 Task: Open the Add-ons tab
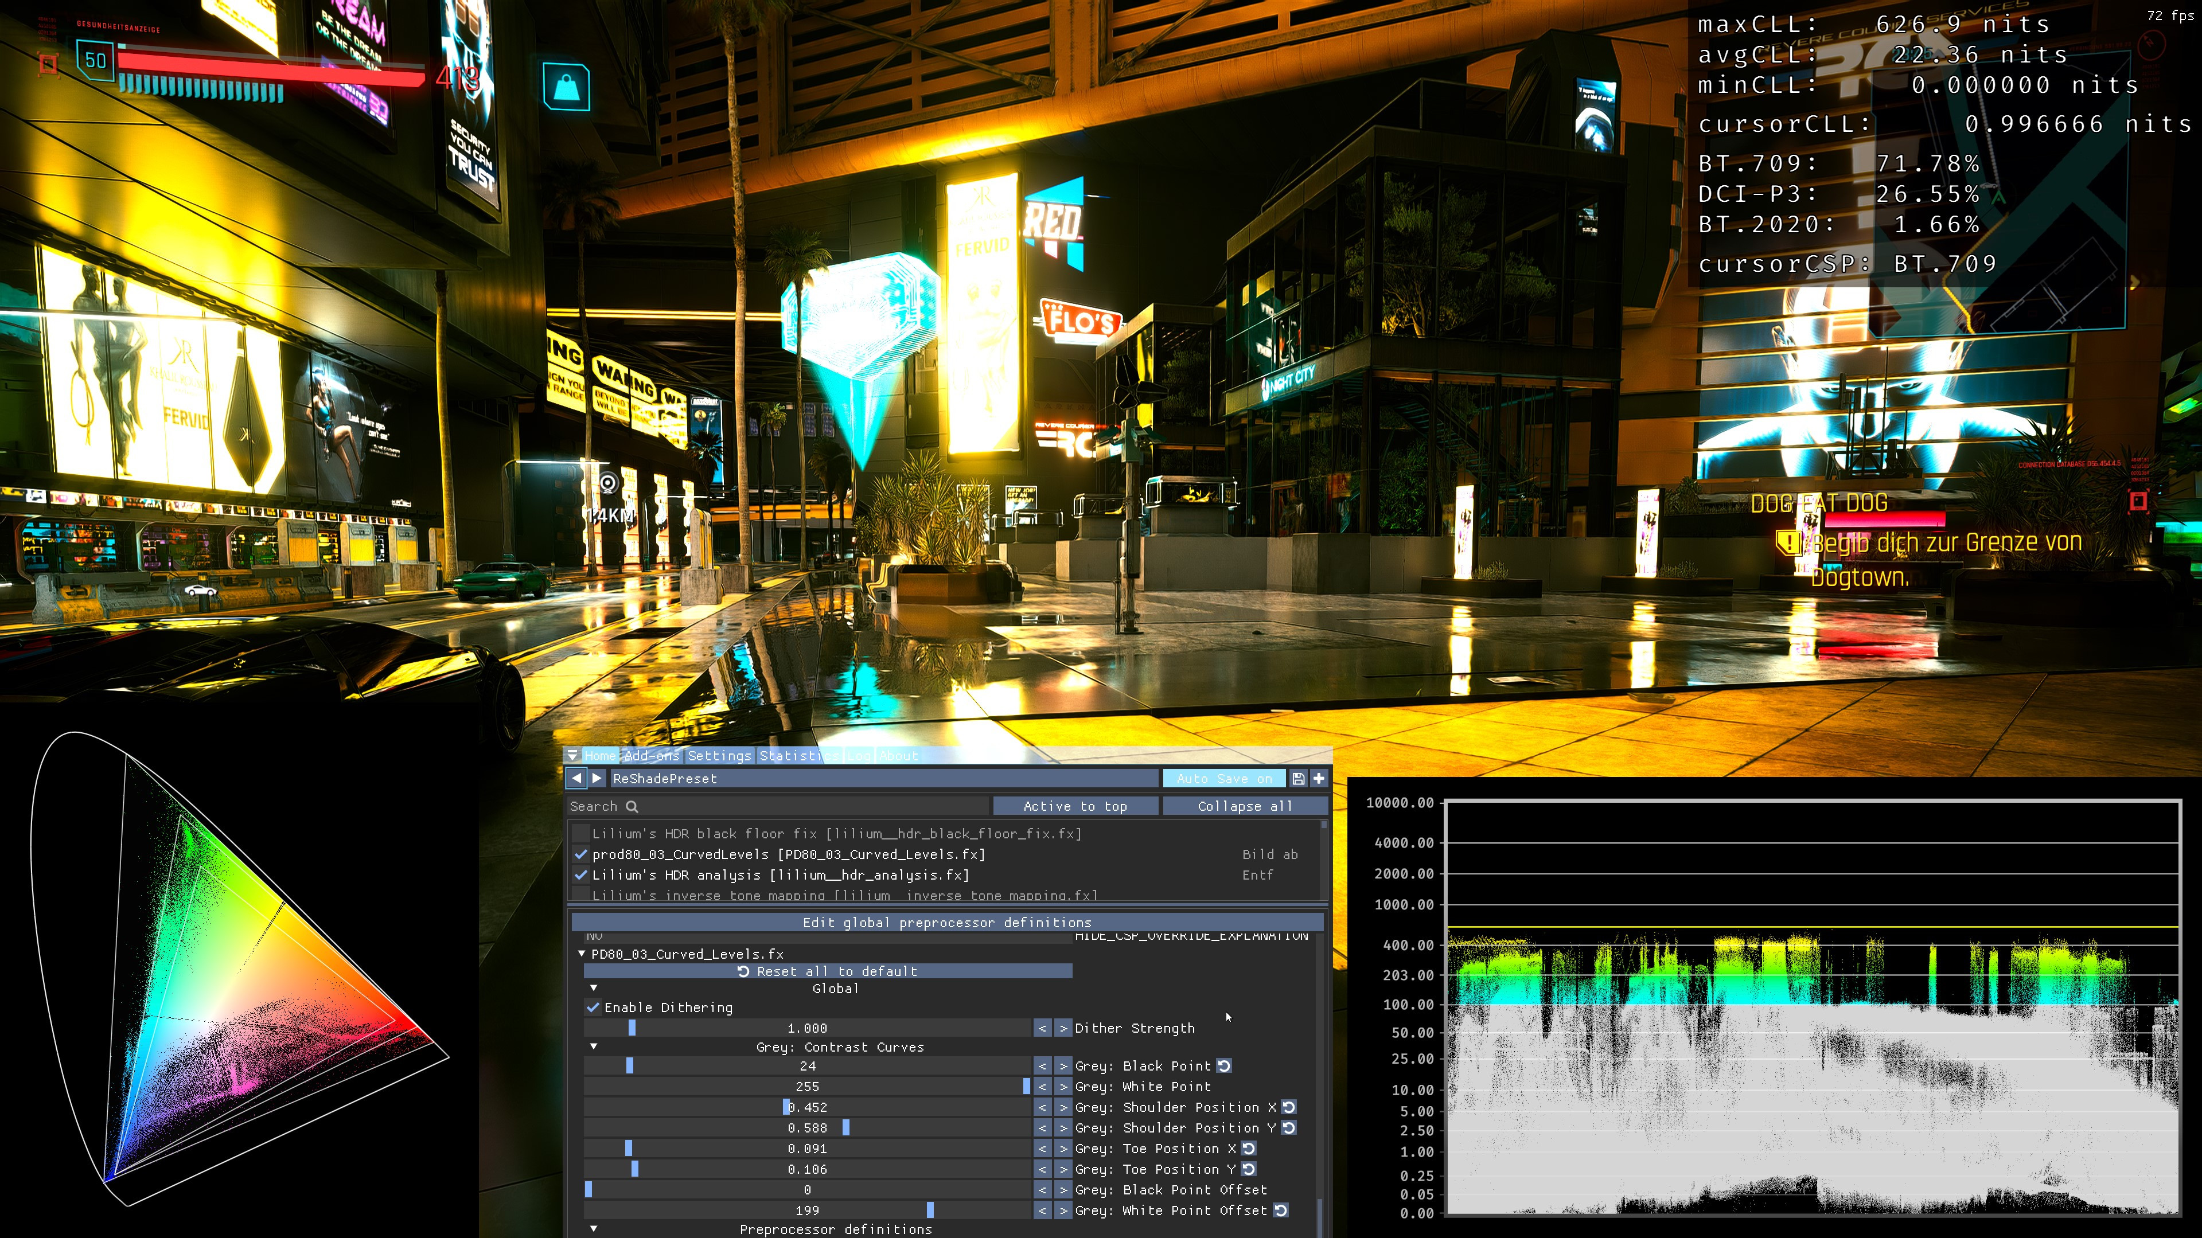click(x=650, y=755)
